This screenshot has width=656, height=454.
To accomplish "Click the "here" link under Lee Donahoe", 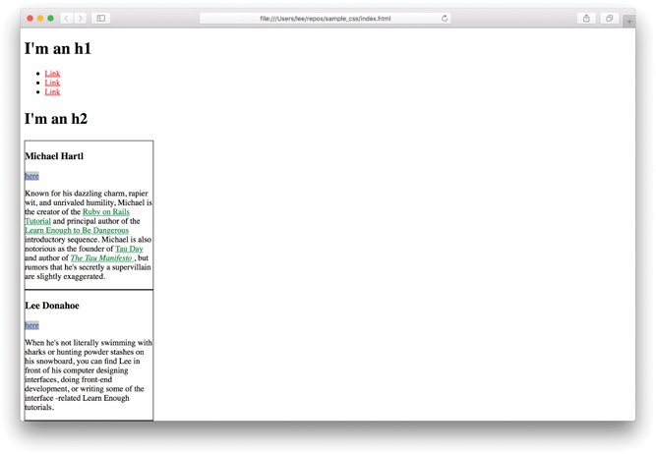I will (x=31, y=325).
